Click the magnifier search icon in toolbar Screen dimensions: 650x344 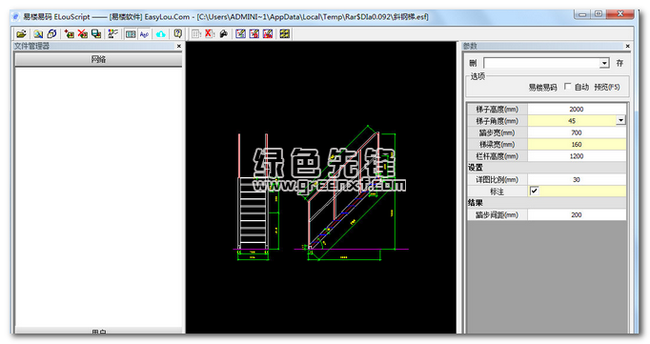click(x=38, y=34)
